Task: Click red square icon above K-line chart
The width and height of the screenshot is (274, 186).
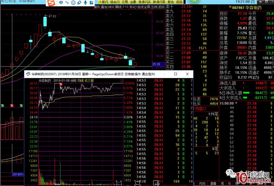Action: pyautogui.click(x=150, y=12)
